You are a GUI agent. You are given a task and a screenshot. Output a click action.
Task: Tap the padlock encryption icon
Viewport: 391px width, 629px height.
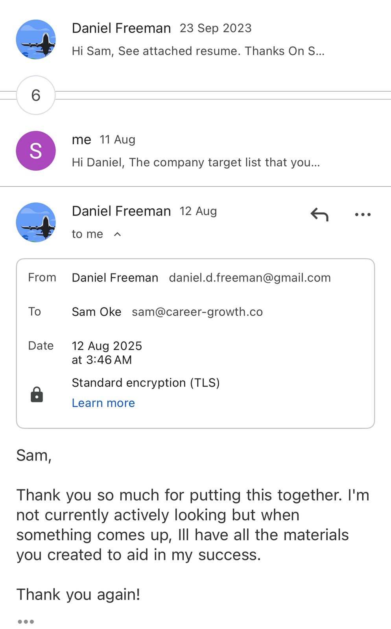(37, 394)
